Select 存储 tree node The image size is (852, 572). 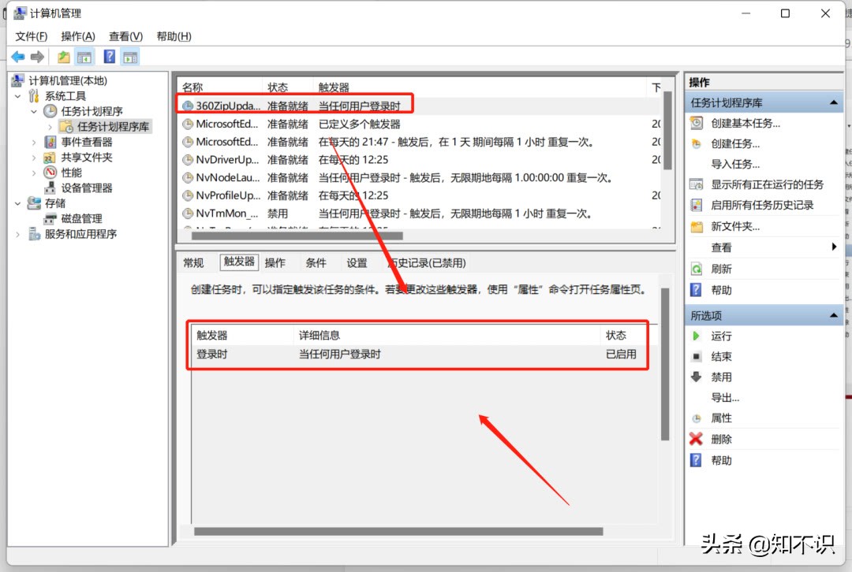pyautogui.click(x=55, y=203)
